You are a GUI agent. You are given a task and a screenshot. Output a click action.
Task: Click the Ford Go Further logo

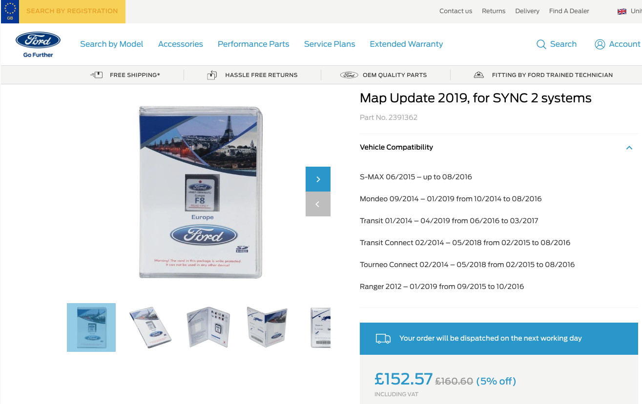[x=38, y=44]
